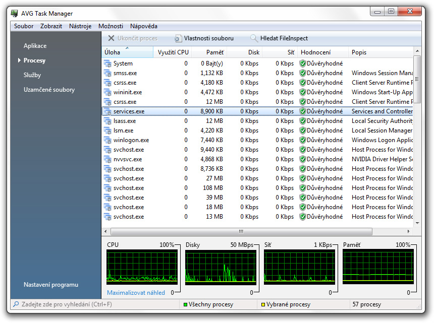Click the lsass.exe process icon

click(107, 121)
